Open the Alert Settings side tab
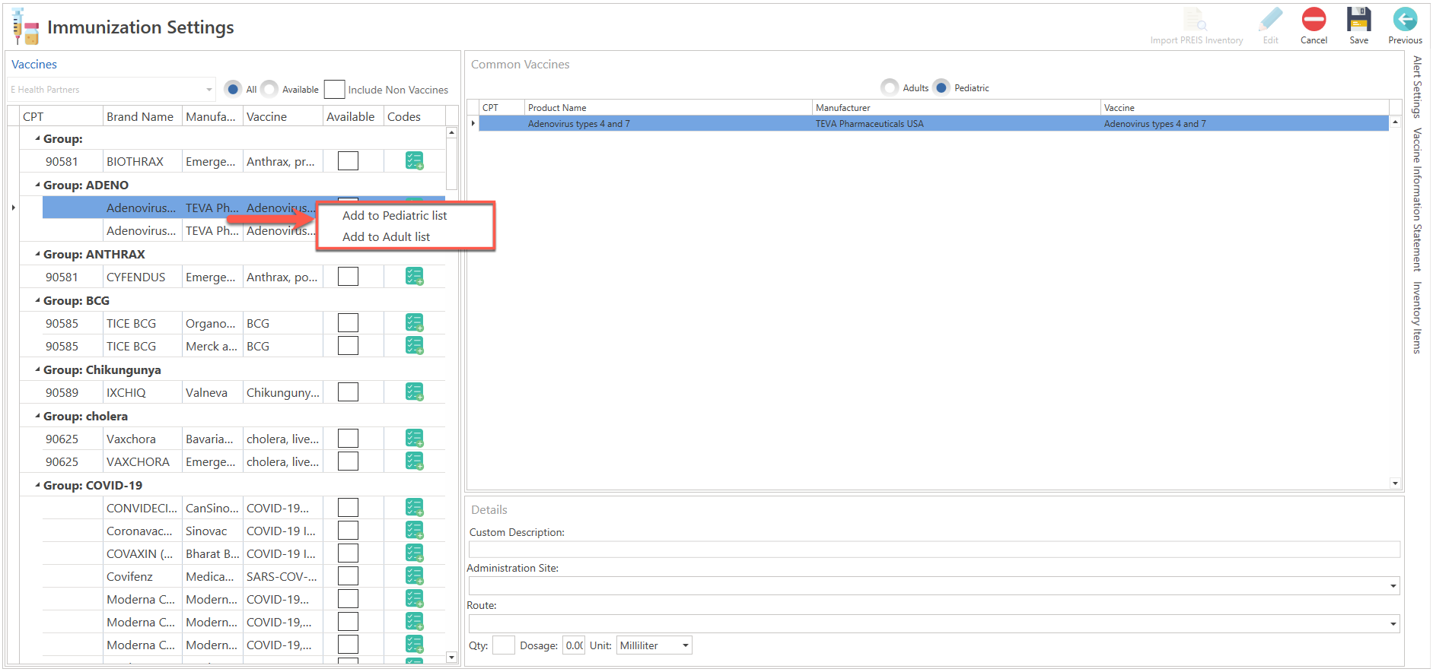 [1417, 87]
